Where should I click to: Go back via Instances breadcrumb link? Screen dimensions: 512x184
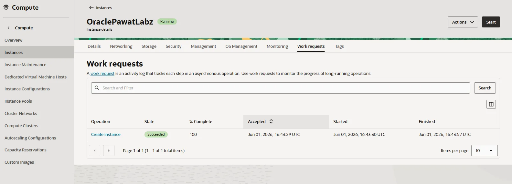point(104,8)
